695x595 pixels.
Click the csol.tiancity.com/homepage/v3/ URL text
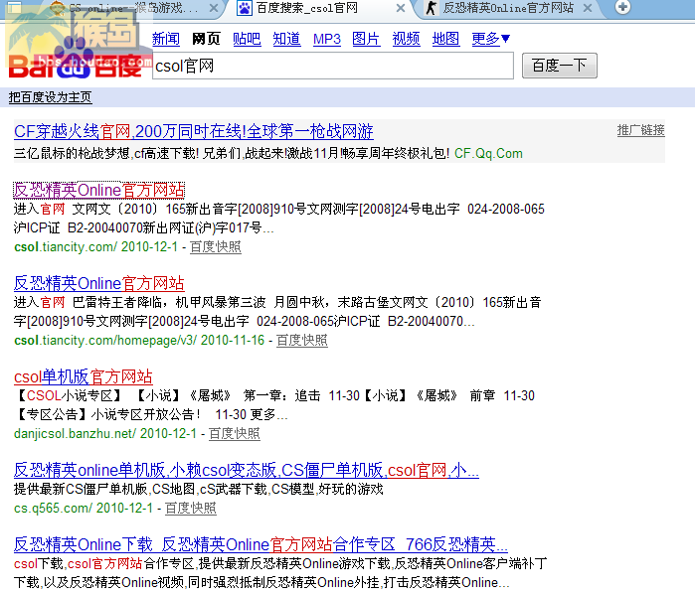(x=105, y=340)
